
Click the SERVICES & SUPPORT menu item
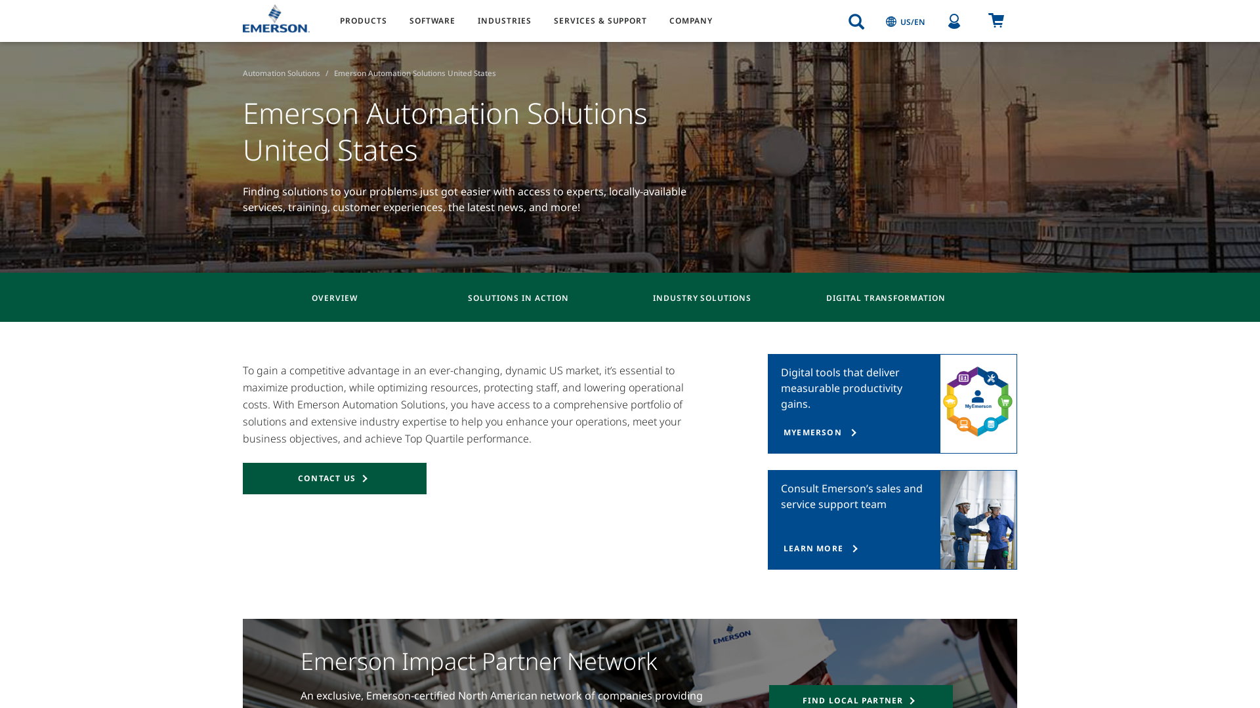[600, 21]
